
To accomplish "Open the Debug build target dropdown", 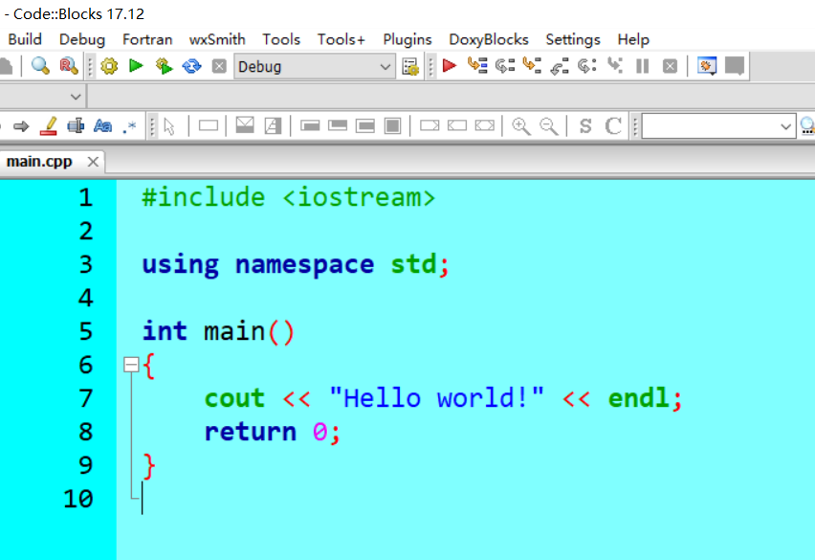I will [x=314, y=67].
